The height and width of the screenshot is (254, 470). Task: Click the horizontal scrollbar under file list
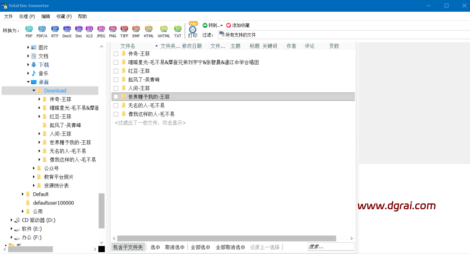pyautogui.click(x=226, y=238)
